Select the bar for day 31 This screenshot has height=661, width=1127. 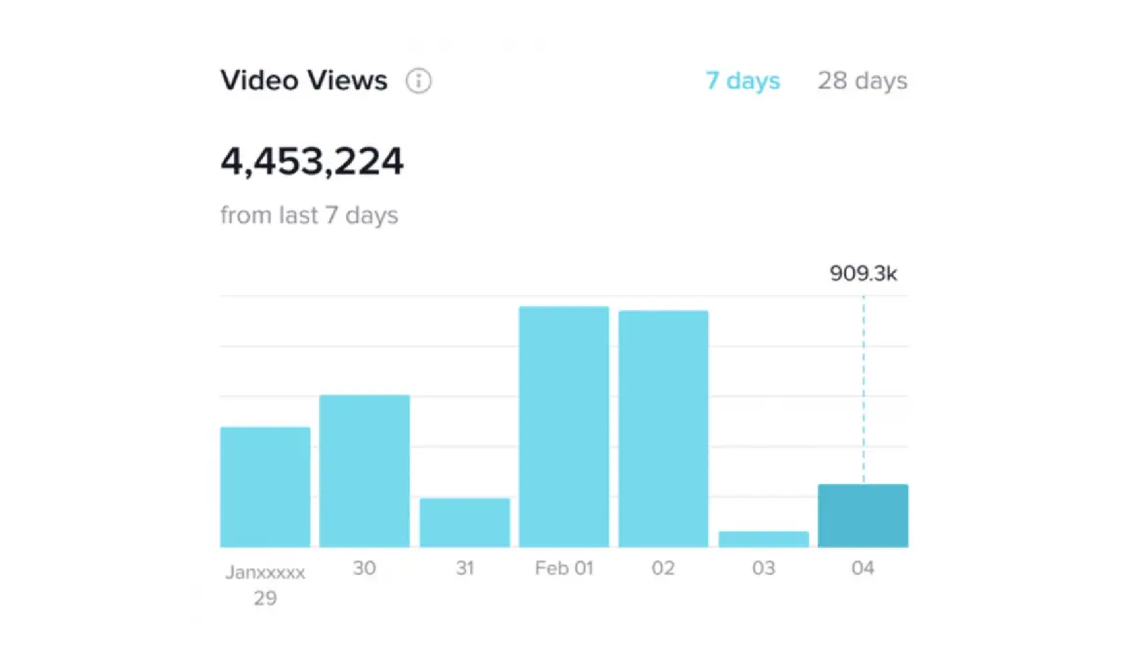[x=465, y=523]
